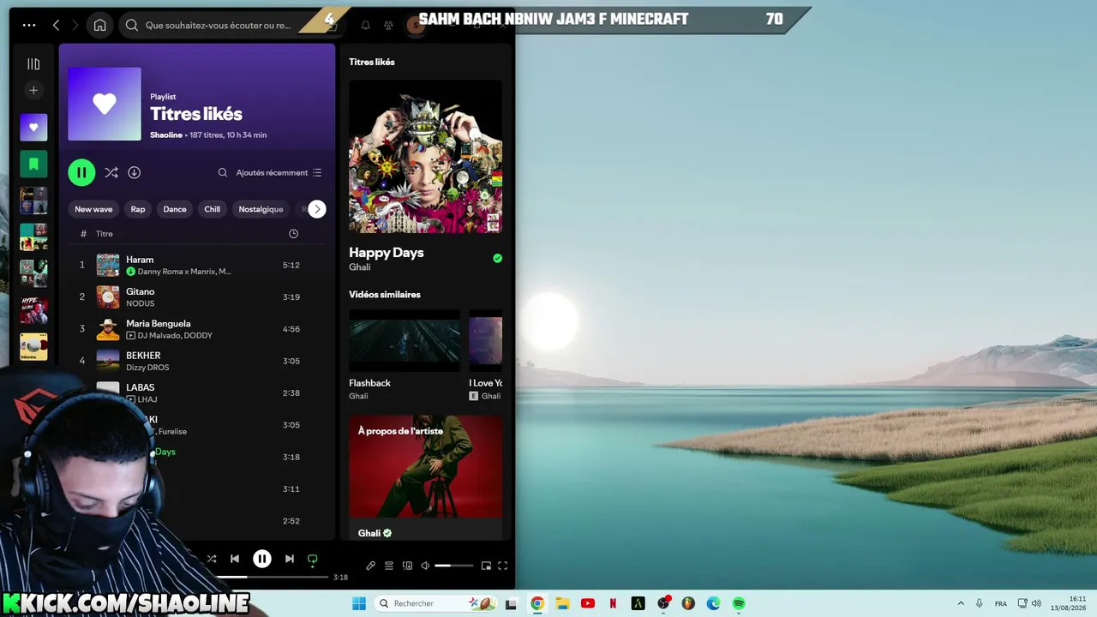Open the friend activity icon
Screen dimensions: 1097x617
tap(388, 26)
